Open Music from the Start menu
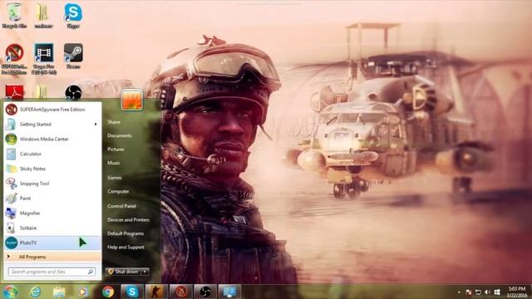 pos(114,163)
